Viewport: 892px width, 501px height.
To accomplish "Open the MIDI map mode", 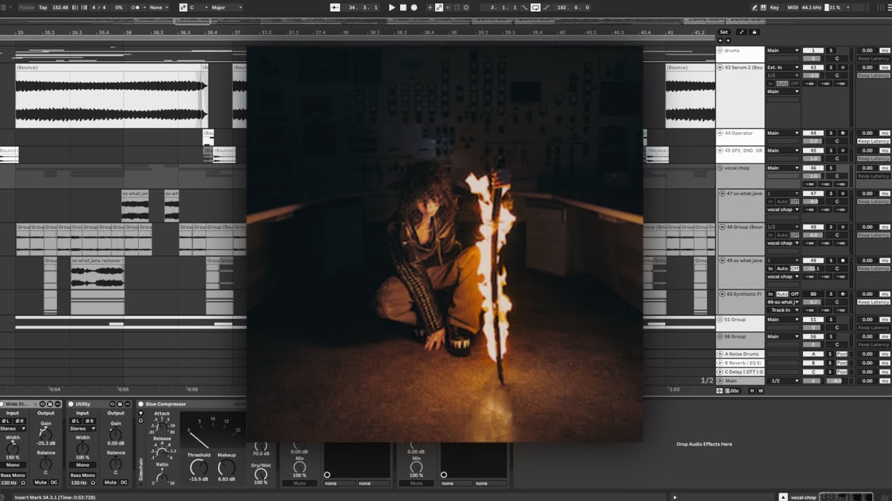I will (793, 8).
